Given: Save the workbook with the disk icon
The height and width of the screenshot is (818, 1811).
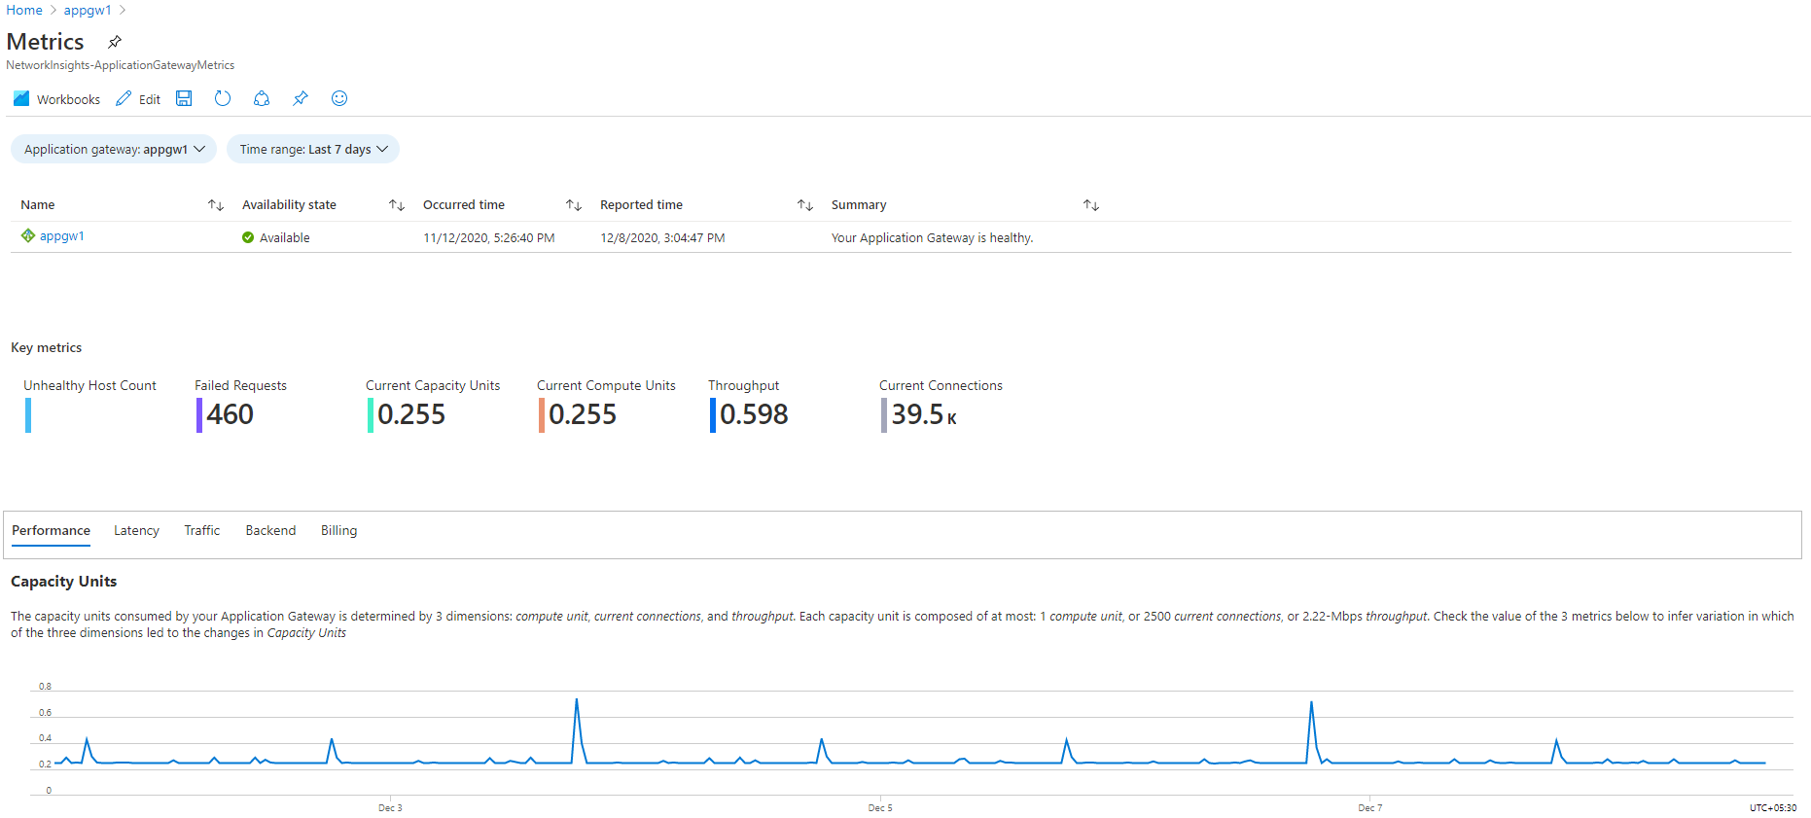Looking at the screenshot, I should coord(184,98).
